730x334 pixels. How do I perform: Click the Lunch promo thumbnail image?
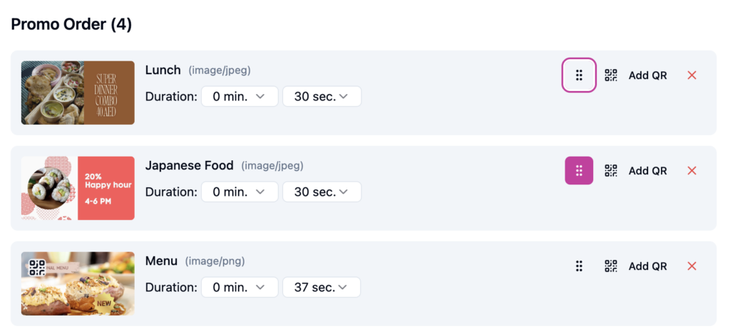pyautogui.click(x=78, y=93)
